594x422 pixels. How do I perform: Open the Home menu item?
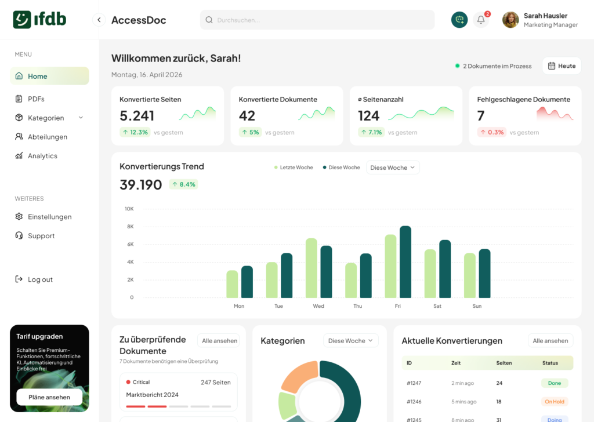pos(50,76)
